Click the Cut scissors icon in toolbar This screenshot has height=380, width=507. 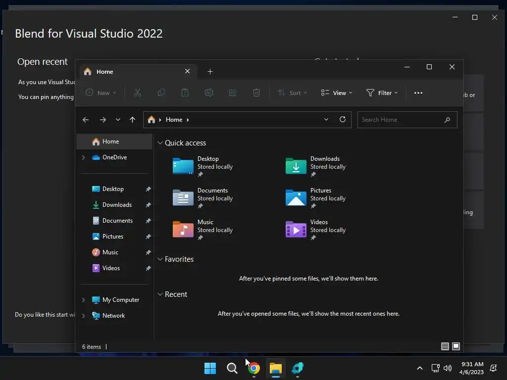(138, 93)
